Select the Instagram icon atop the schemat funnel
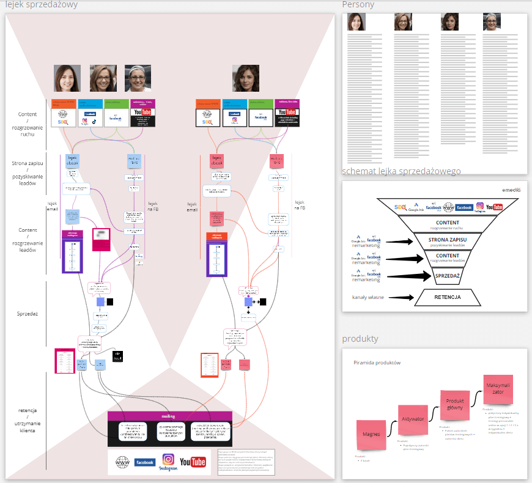Screen dimensions: 532x483 479,207
